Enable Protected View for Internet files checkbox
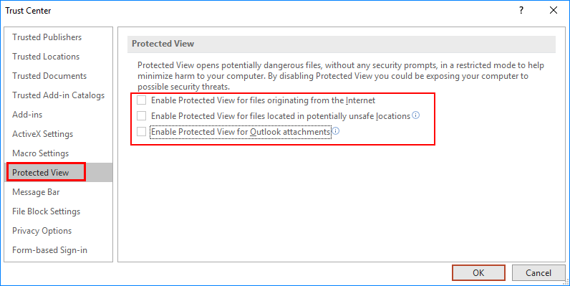 tap(141, 100)
